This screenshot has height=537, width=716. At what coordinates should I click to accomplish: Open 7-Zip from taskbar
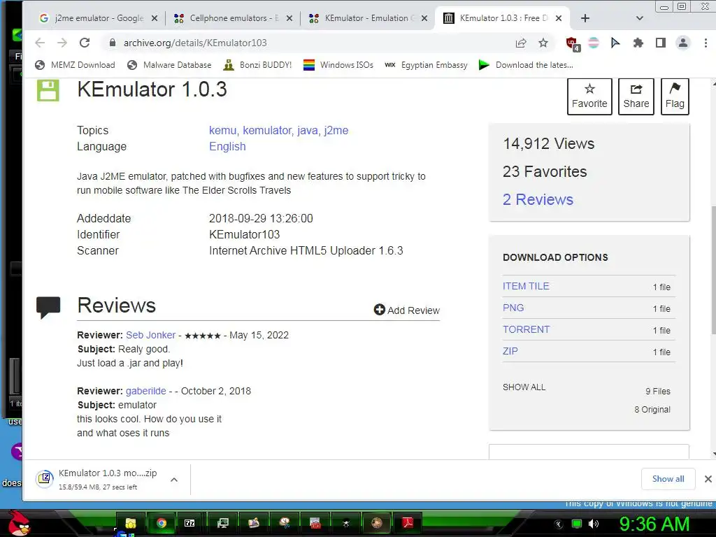pos(189,523)
